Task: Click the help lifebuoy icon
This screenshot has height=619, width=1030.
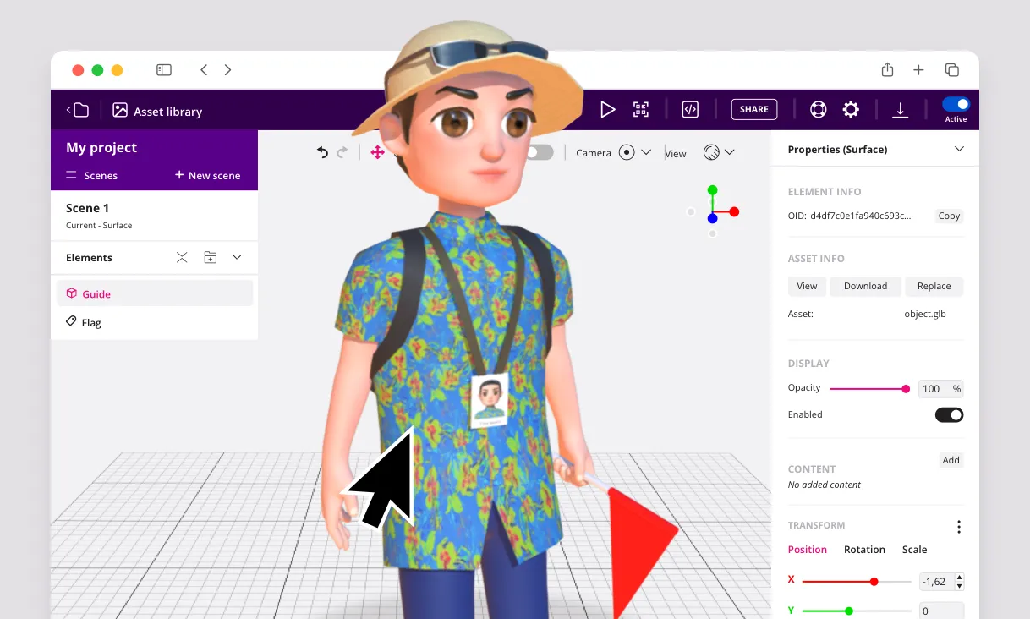Action: tap(818, 109)
